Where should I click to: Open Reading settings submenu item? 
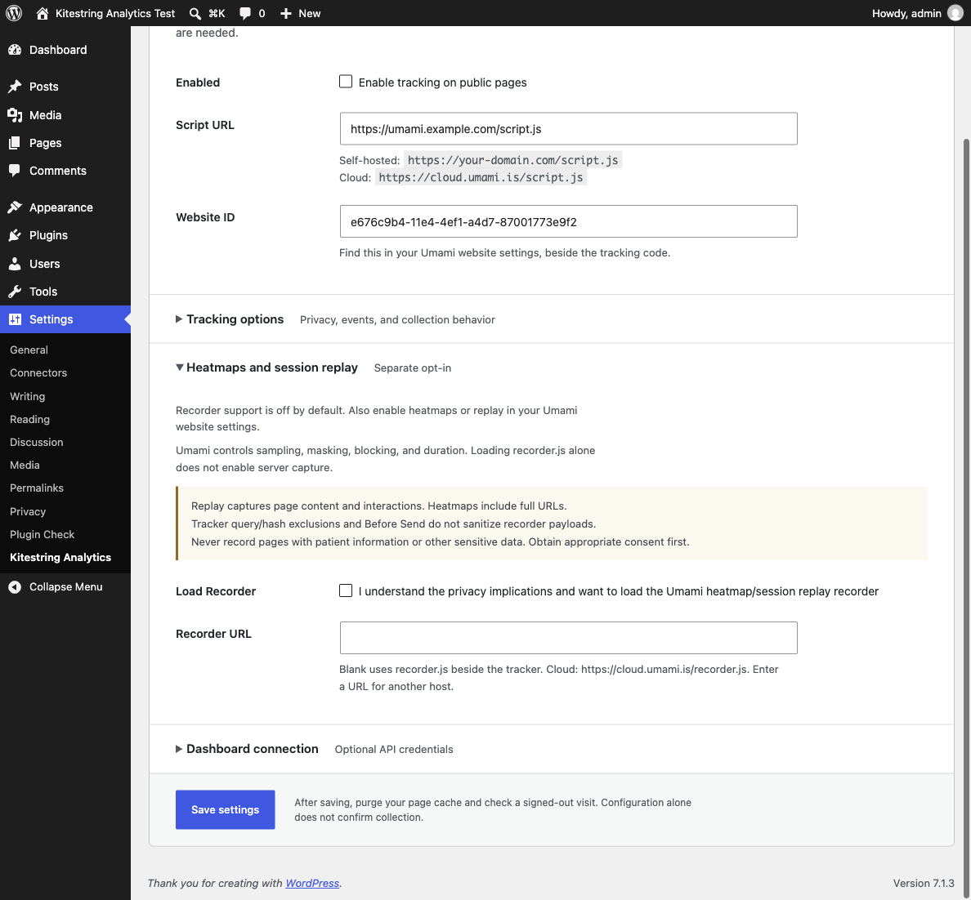pos(29,419)
